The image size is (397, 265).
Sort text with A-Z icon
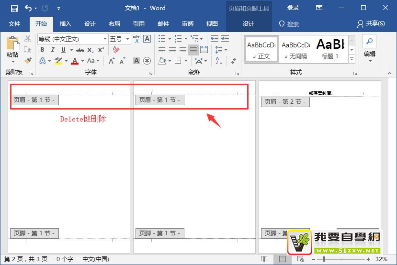219,61
